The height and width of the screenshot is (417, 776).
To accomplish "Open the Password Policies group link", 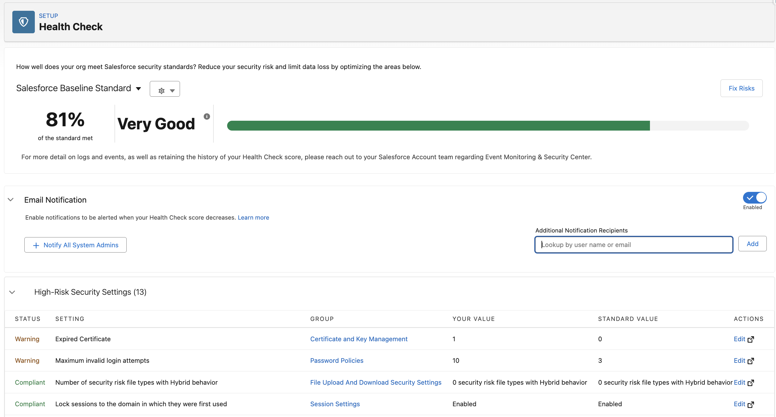I will click(337, 361).
